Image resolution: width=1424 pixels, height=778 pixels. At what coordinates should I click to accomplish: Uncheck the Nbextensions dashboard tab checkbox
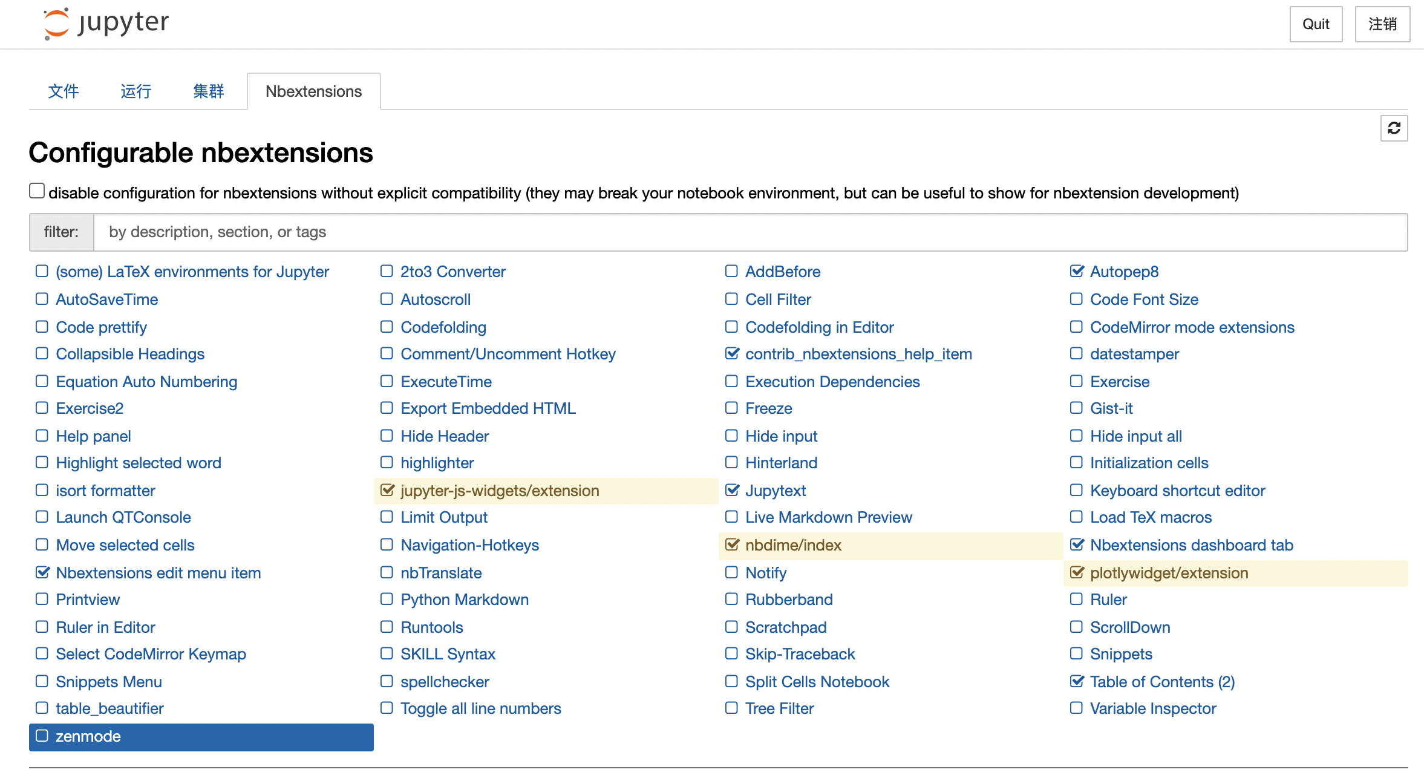1077,544
